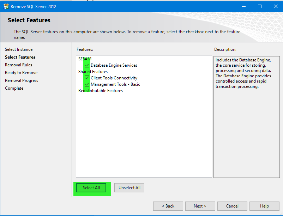Open the Removal Progress step
Screen dimensions: 283x216
point(22,80)
